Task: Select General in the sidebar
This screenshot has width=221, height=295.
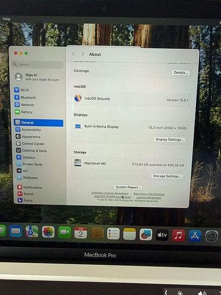Action: click(x=38, y=123)
